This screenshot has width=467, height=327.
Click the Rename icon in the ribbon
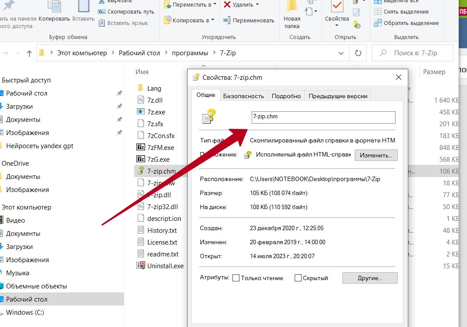point(227,20)
